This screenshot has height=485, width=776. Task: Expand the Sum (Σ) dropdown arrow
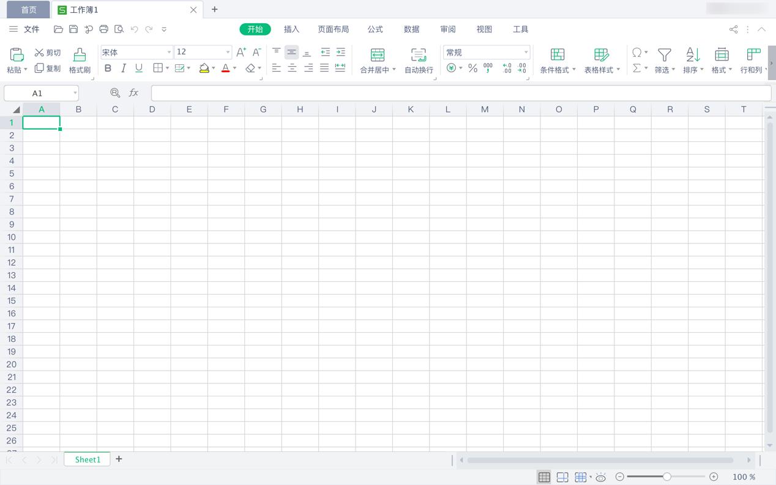[x=646, y=68]
